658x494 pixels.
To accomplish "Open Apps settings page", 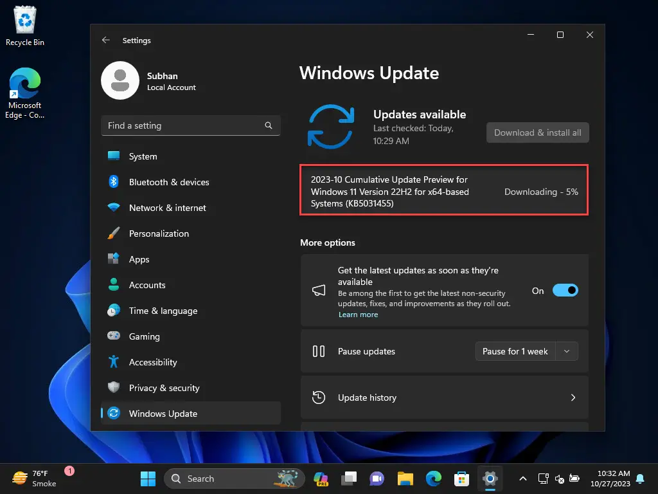I will 190,259.
